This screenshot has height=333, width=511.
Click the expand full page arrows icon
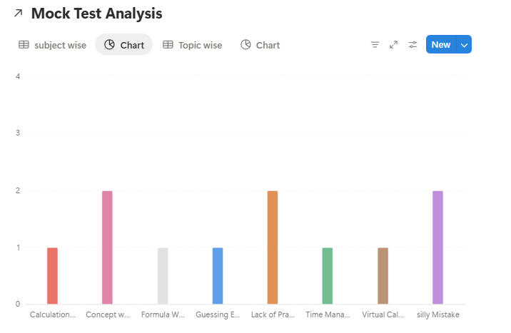[x=393, y=45]
